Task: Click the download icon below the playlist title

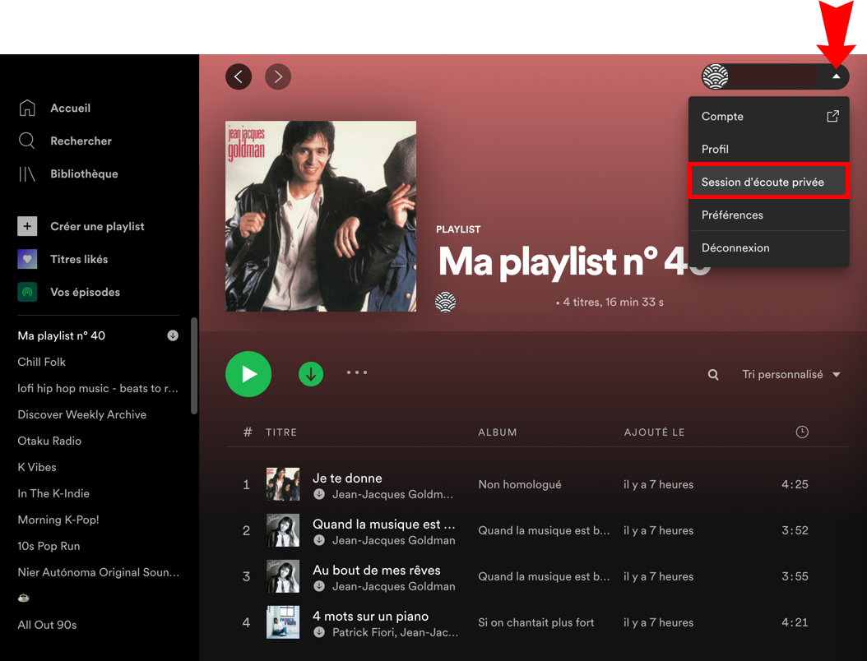Action: click(311, 374)
